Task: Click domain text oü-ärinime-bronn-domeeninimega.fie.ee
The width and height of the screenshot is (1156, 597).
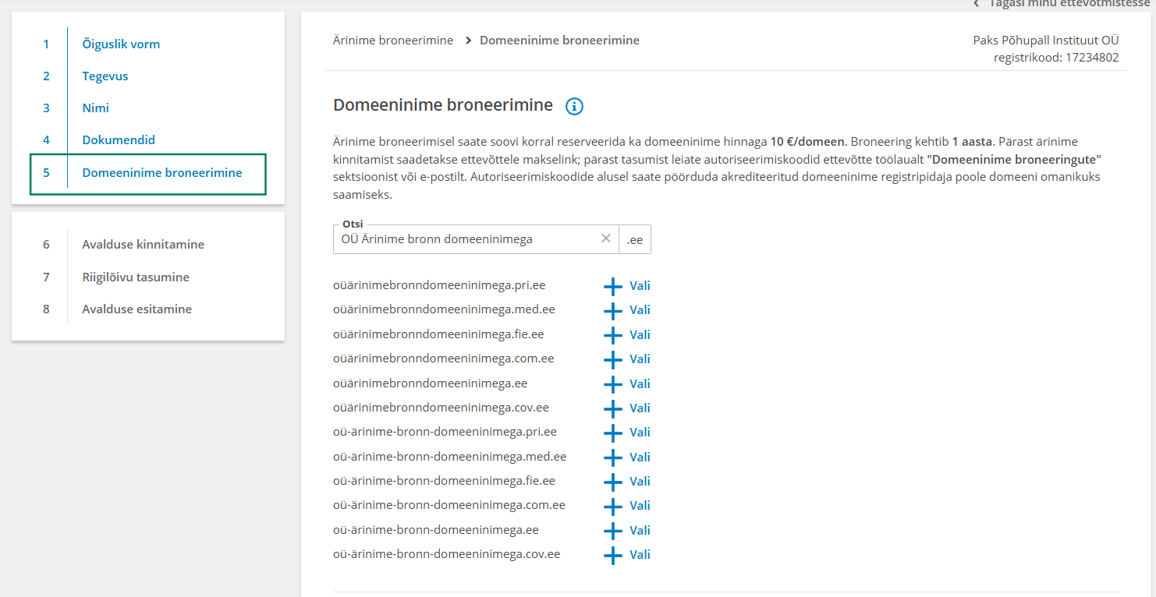Action: click(444, 480)
